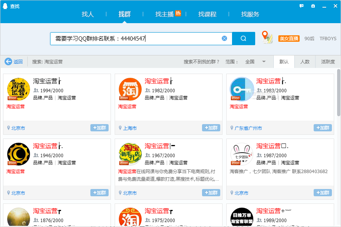Join the 广东省广州市 group via +加群
Viewport: 341px width, 227px height.
[323, 128]
